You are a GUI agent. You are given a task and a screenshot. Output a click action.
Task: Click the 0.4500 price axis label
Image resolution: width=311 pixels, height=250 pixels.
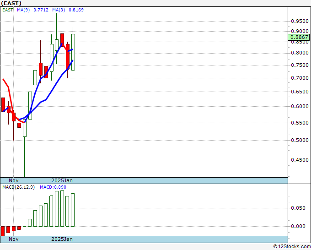coord(300,160)
